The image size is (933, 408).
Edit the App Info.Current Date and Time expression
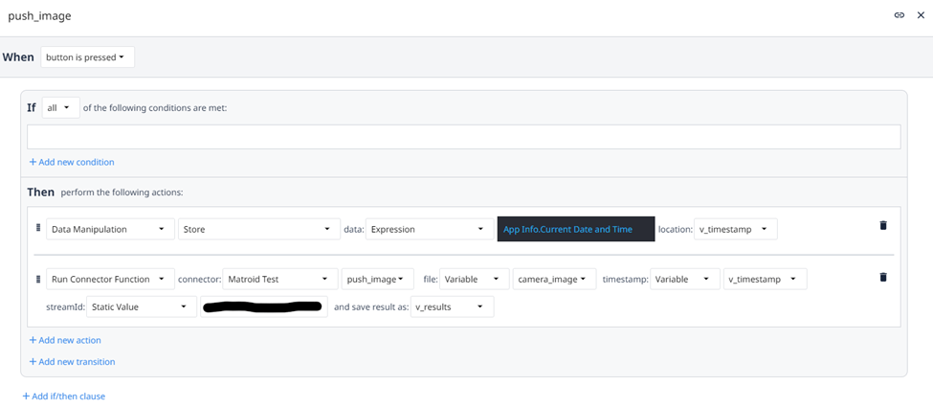[575, 229]
